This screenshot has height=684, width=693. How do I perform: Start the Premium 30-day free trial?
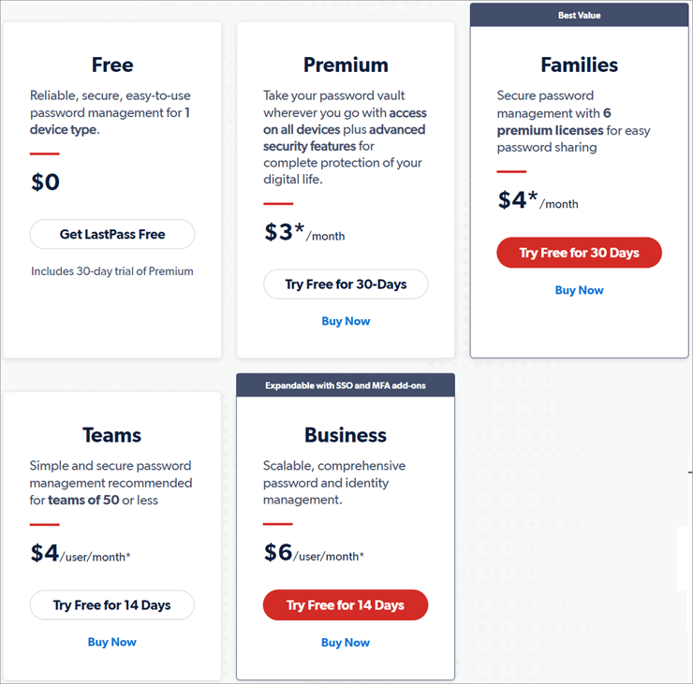click(x=346, y=284)
